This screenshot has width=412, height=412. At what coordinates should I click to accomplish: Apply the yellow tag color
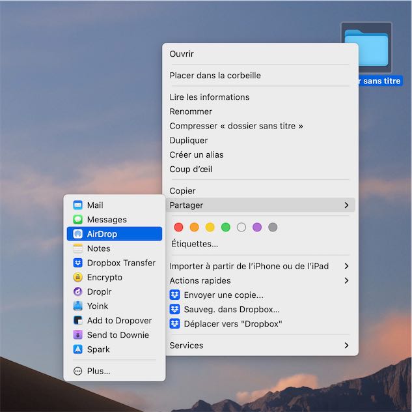(x=210, y=228)
